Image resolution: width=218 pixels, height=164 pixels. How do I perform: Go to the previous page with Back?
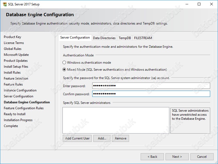pyautogui.click(x=152, y=157)
